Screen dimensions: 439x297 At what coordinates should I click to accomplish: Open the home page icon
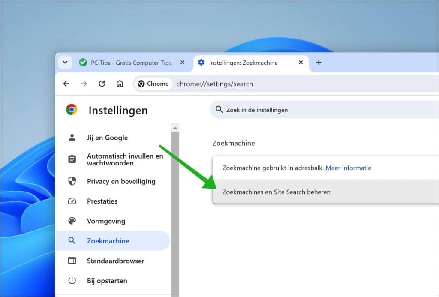coord(120,84)
